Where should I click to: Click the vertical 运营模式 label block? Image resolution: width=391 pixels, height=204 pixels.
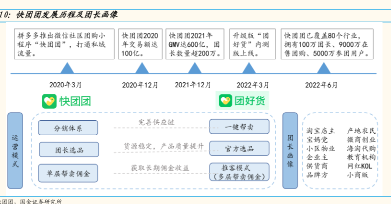(x=15, y=151)
